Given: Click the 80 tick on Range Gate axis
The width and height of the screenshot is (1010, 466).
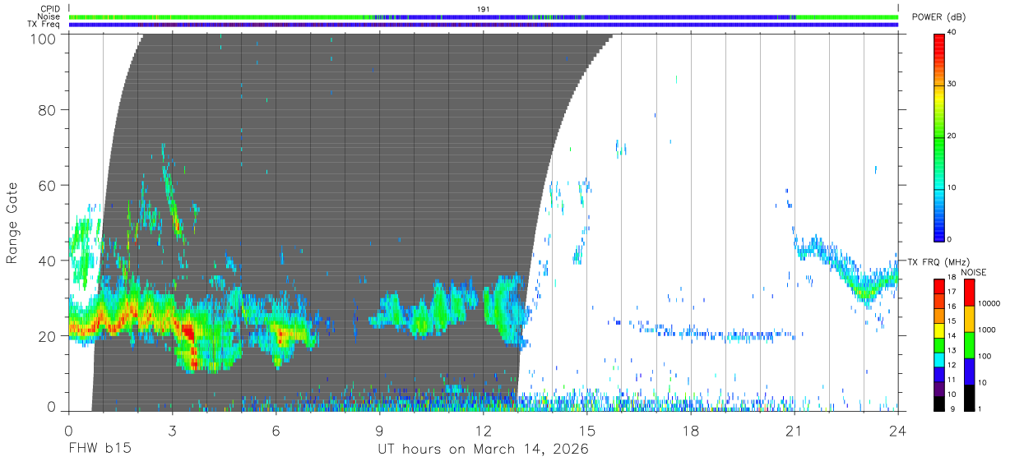Looking at the screenshot, I should click(46, 109).
